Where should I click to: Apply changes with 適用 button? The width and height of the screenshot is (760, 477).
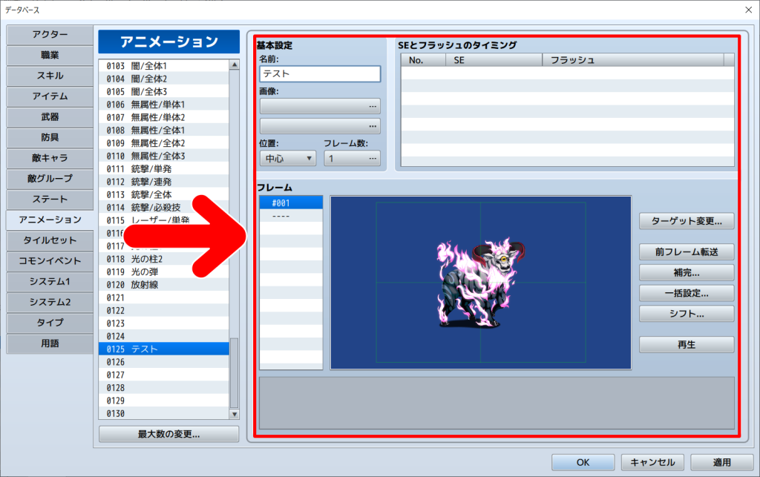(x=721, y=462)
